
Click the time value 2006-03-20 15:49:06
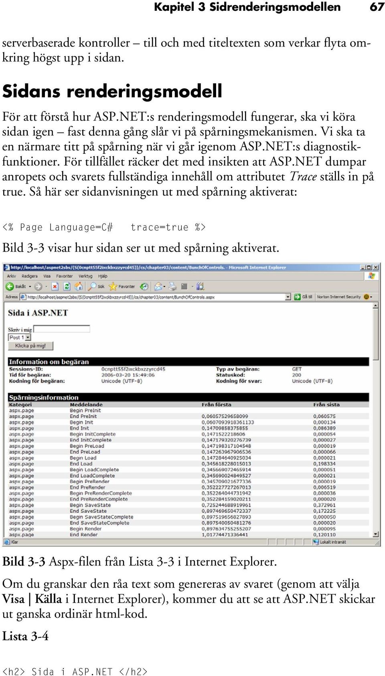(128, 375)
